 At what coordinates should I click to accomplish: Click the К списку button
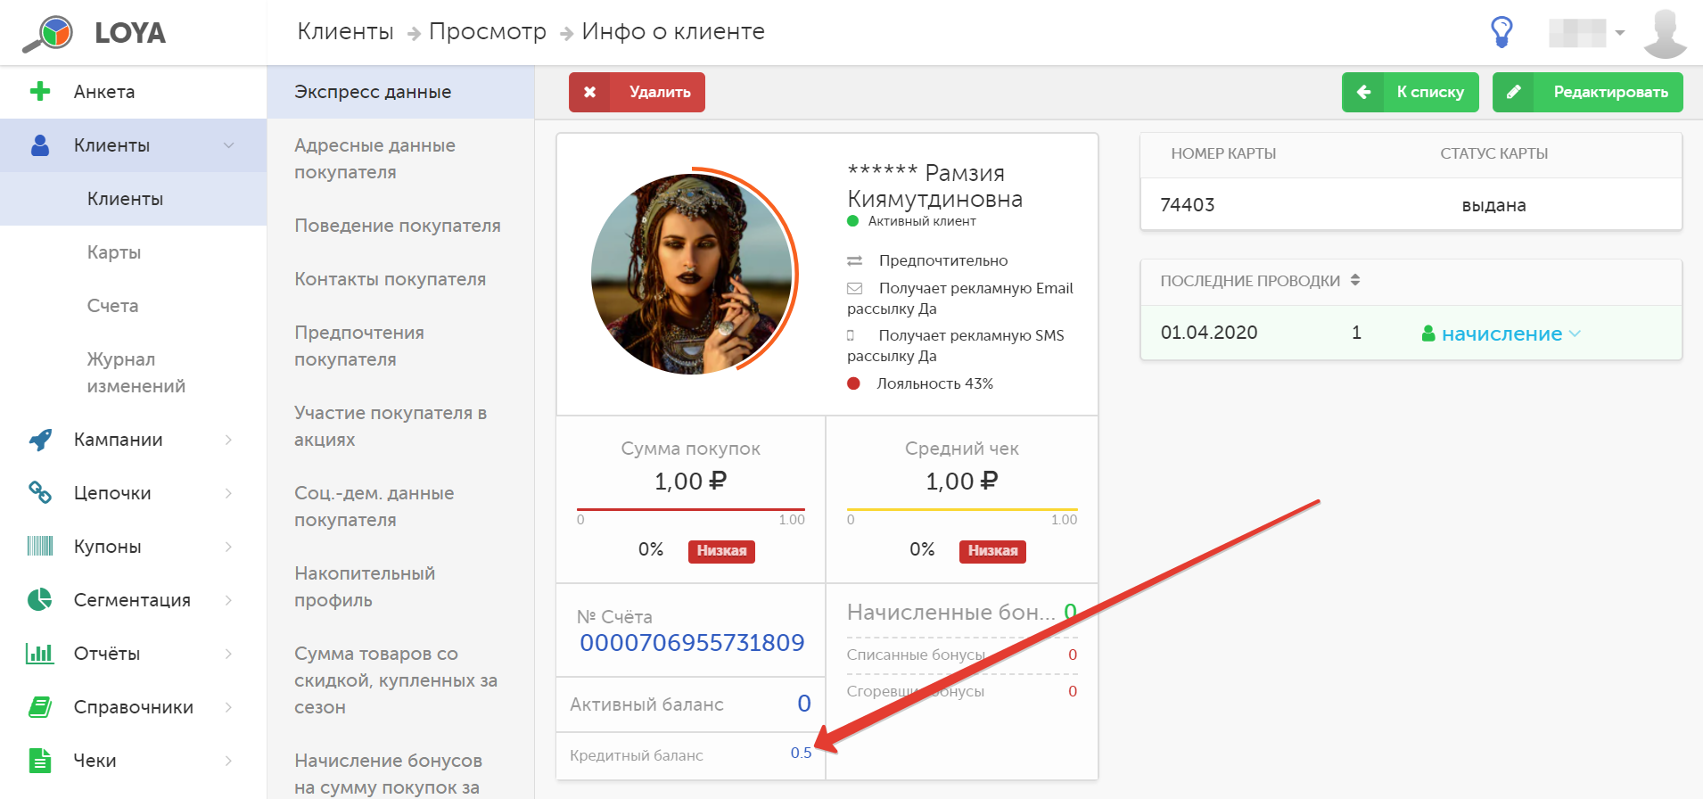1411,92
